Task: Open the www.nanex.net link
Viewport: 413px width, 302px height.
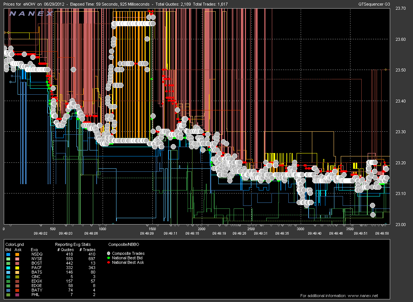Action: coord(363,296)
